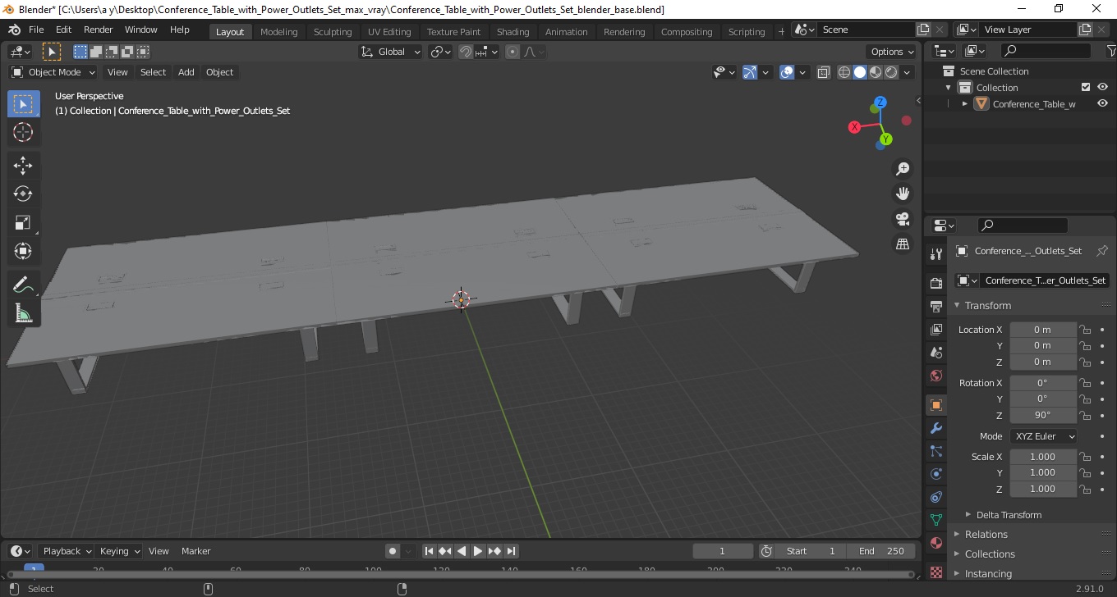Viewport: 1117px width, 597px height.
Task: Open the World properties tab
Action: 936,376
